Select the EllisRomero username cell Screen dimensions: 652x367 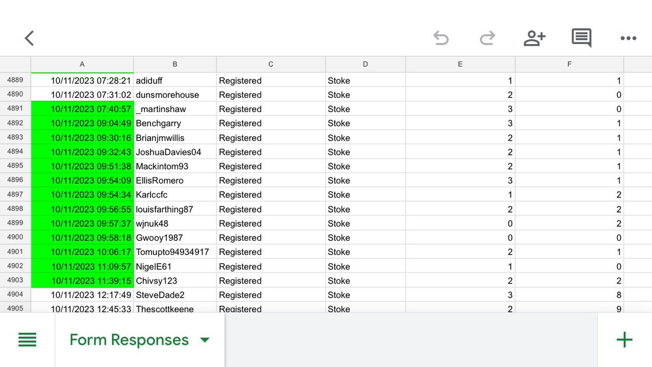point(175,180)
